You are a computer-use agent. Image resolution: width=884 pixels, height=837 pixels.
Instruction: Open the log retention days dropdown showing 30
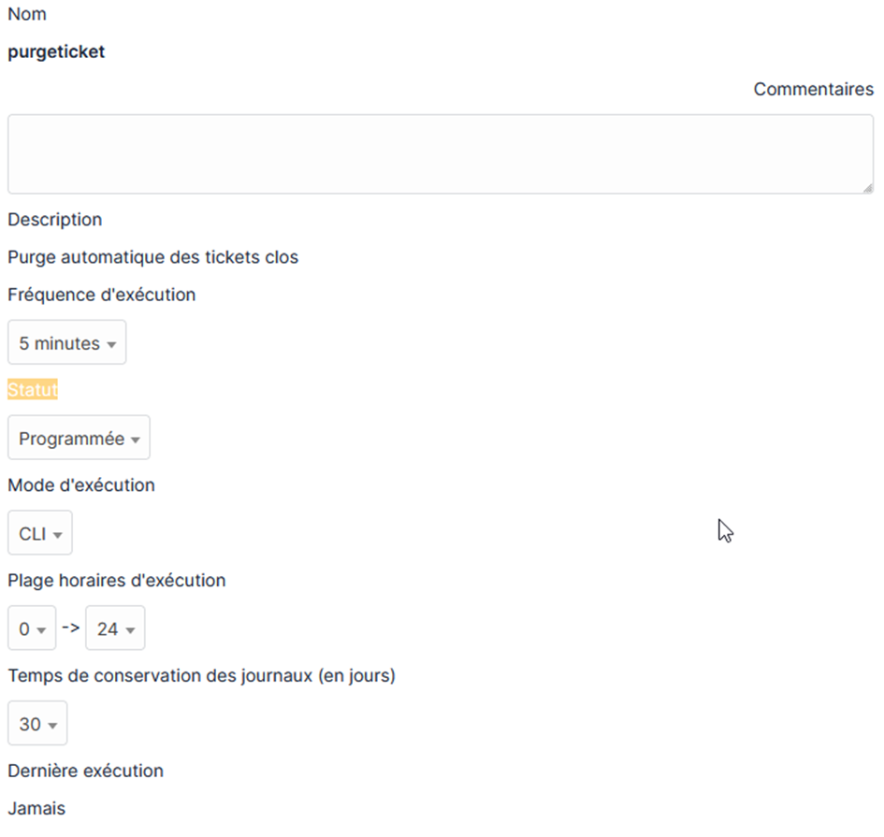point(37,724)
